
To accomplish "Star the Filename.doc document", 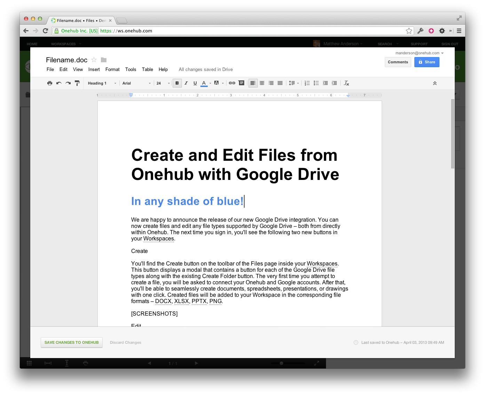I will tap(94, 60).
